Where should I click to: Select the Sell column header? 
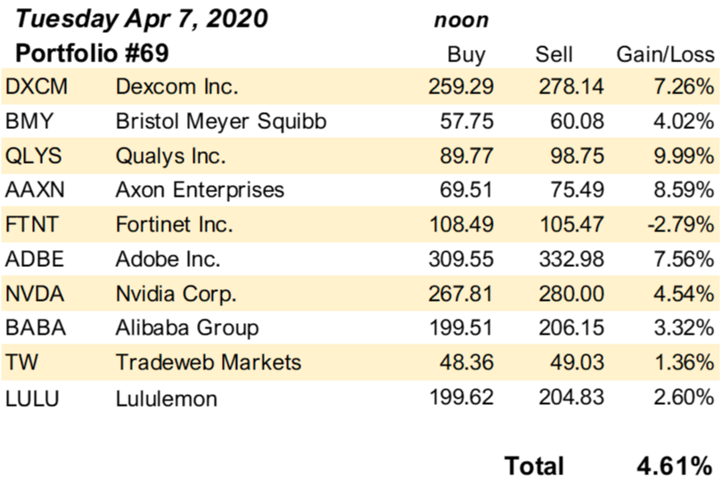[553, 54]
